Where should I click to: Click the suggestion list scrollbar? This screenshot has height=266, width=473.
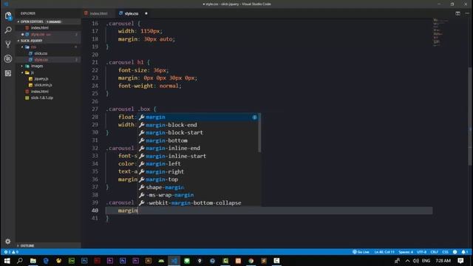pos(259,133)
